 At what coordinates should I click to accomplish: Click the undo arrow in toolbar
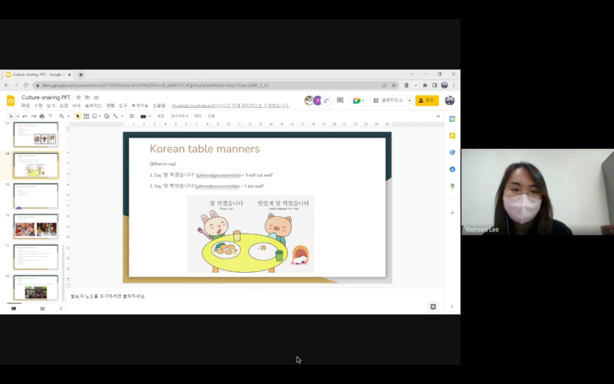point(25,116)
